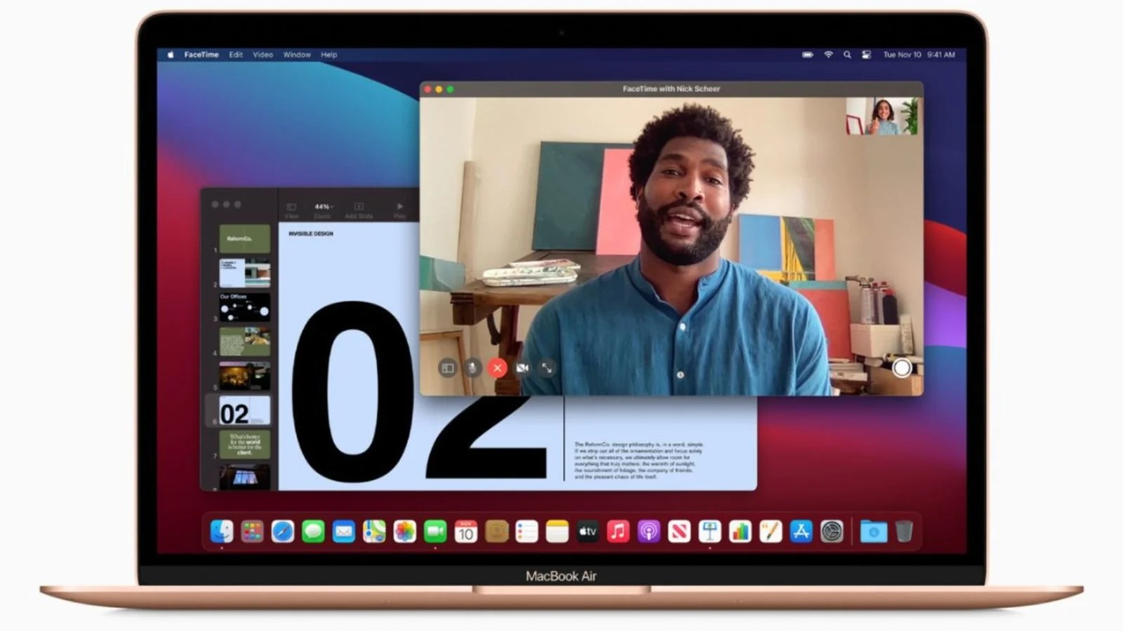Image resolution: width=1123 pixels, height=631 pixels.
Task: Open the Video menu
Action: (263, 54)
